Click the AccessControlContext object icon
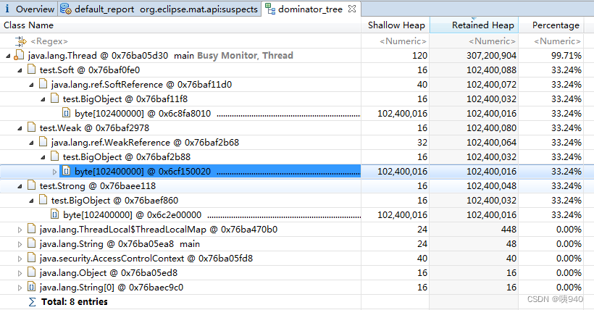The image size is (594, 310). [x=31, y=258]
